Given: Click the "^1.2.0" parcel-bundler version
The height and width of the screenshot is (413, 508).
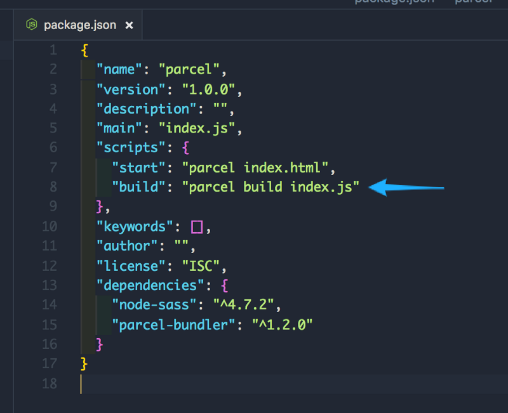Looking at the screenshot, I should 282,324.
